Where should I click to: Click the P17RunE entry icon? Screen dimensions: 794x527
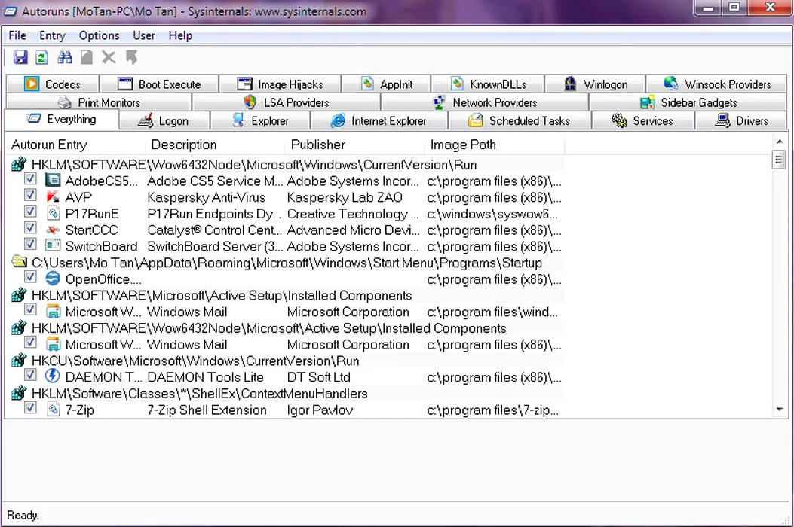click(x=53, y=213)
